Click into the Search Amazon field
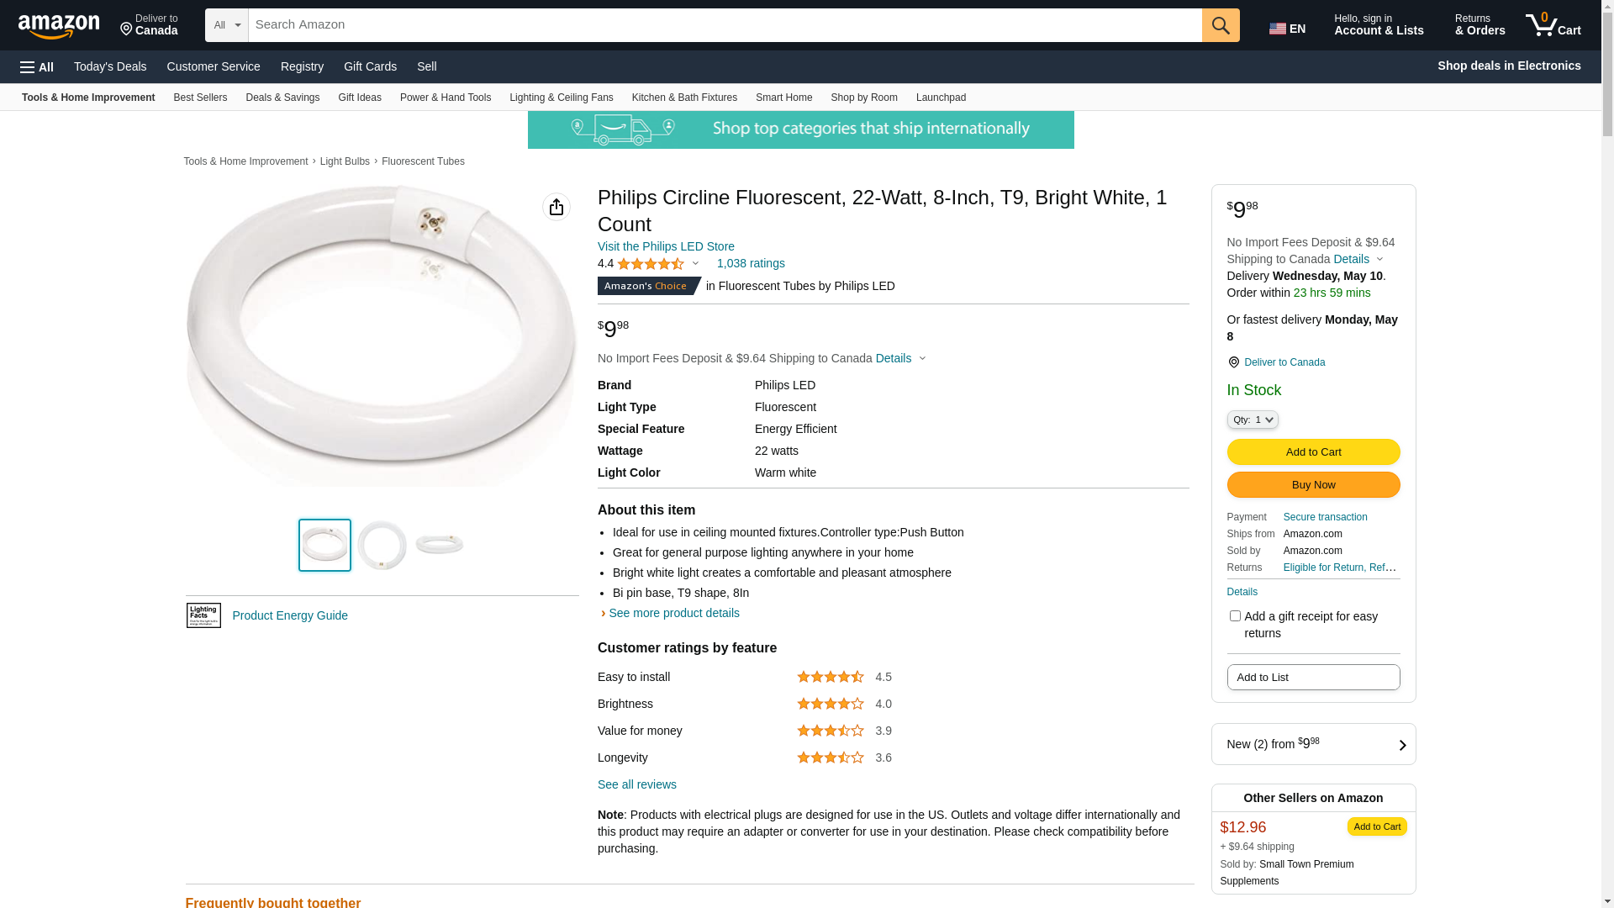Image resolution: width=1614 pixels, height=908 pixels. click(725, 25)
